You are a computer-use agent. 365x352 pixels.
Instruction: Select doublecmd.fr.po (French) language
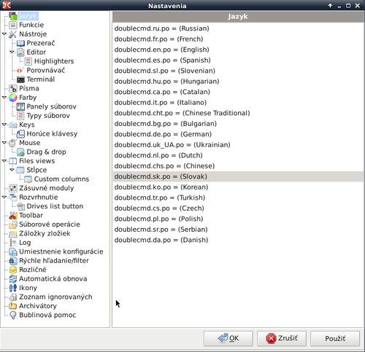(238, 39)
